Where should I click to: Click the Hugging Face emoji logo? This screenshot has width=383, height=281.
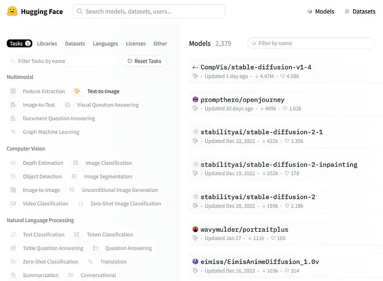click(12, 11)
